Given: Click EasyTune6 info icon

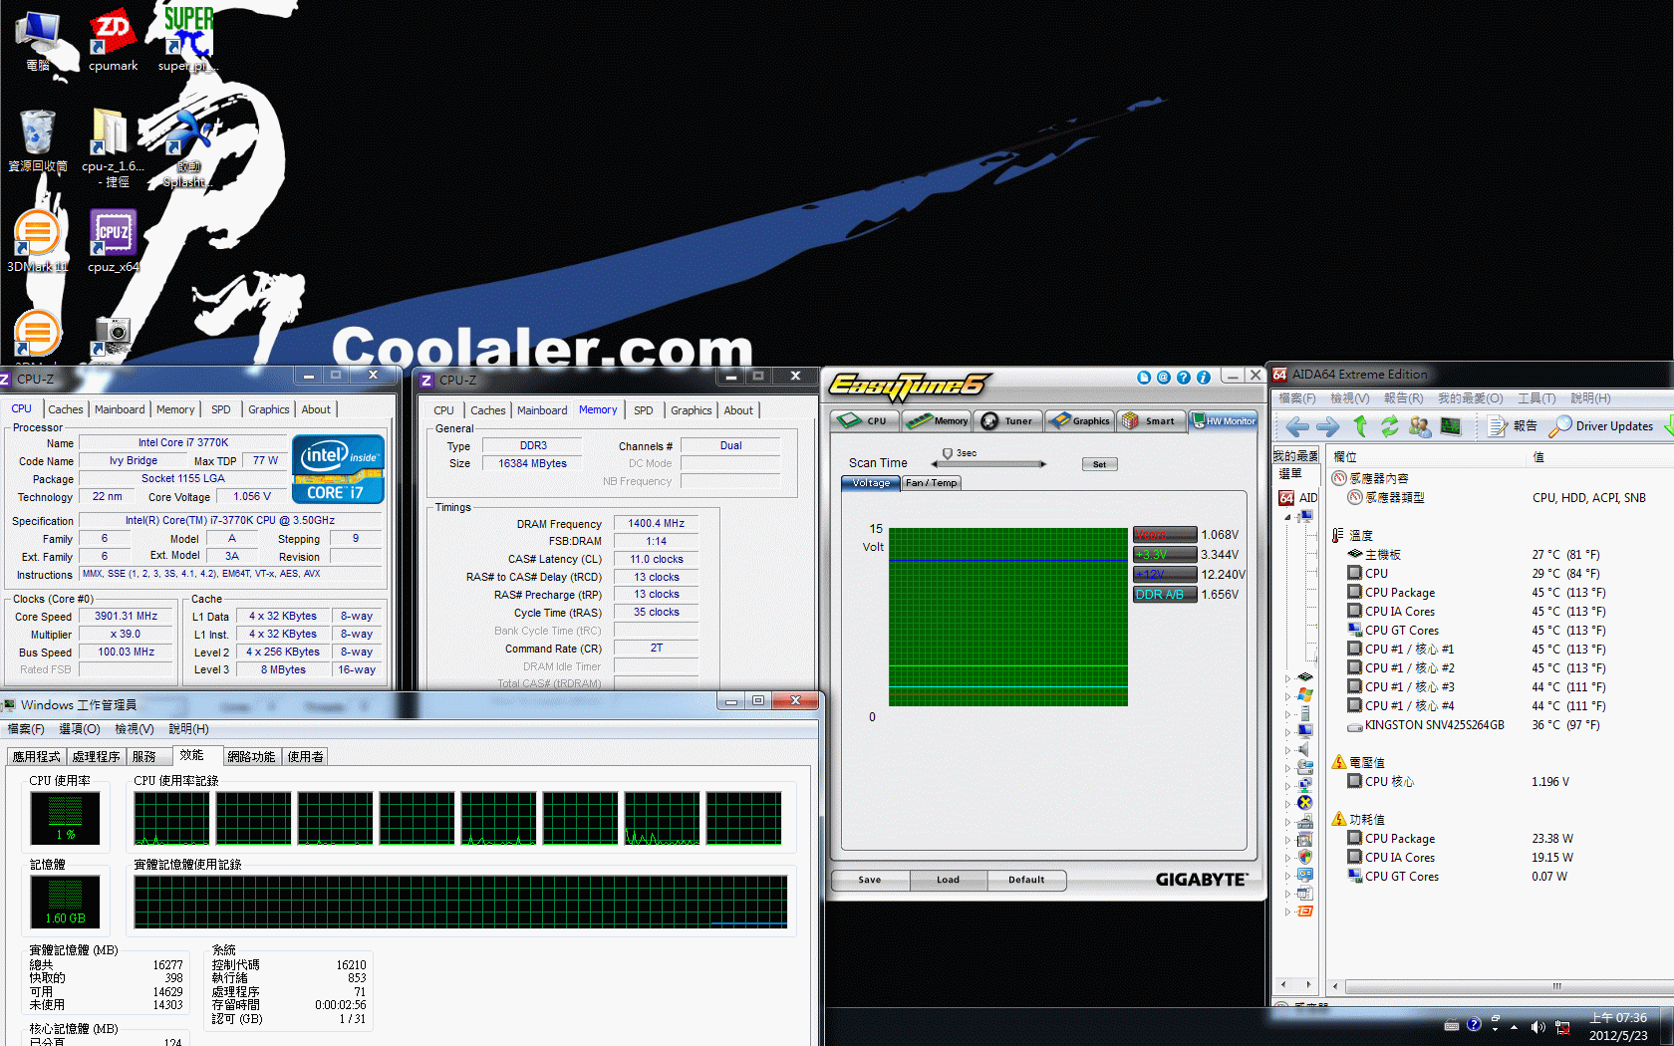Looking at the screenshot, I should [1203, 378].
